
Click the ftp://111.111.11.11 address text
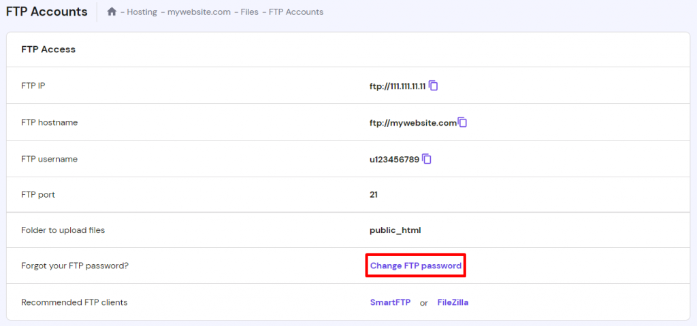(398, 86)
